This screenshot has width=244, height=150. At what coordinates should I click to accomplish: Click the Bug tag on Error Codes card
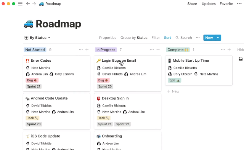coord(32,80)
